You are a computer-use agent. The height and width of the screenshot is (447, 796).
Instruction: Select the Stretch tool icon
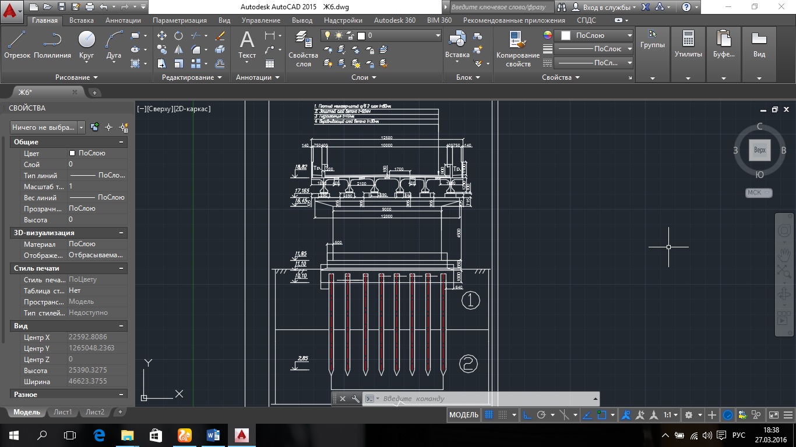coord(163,63)
